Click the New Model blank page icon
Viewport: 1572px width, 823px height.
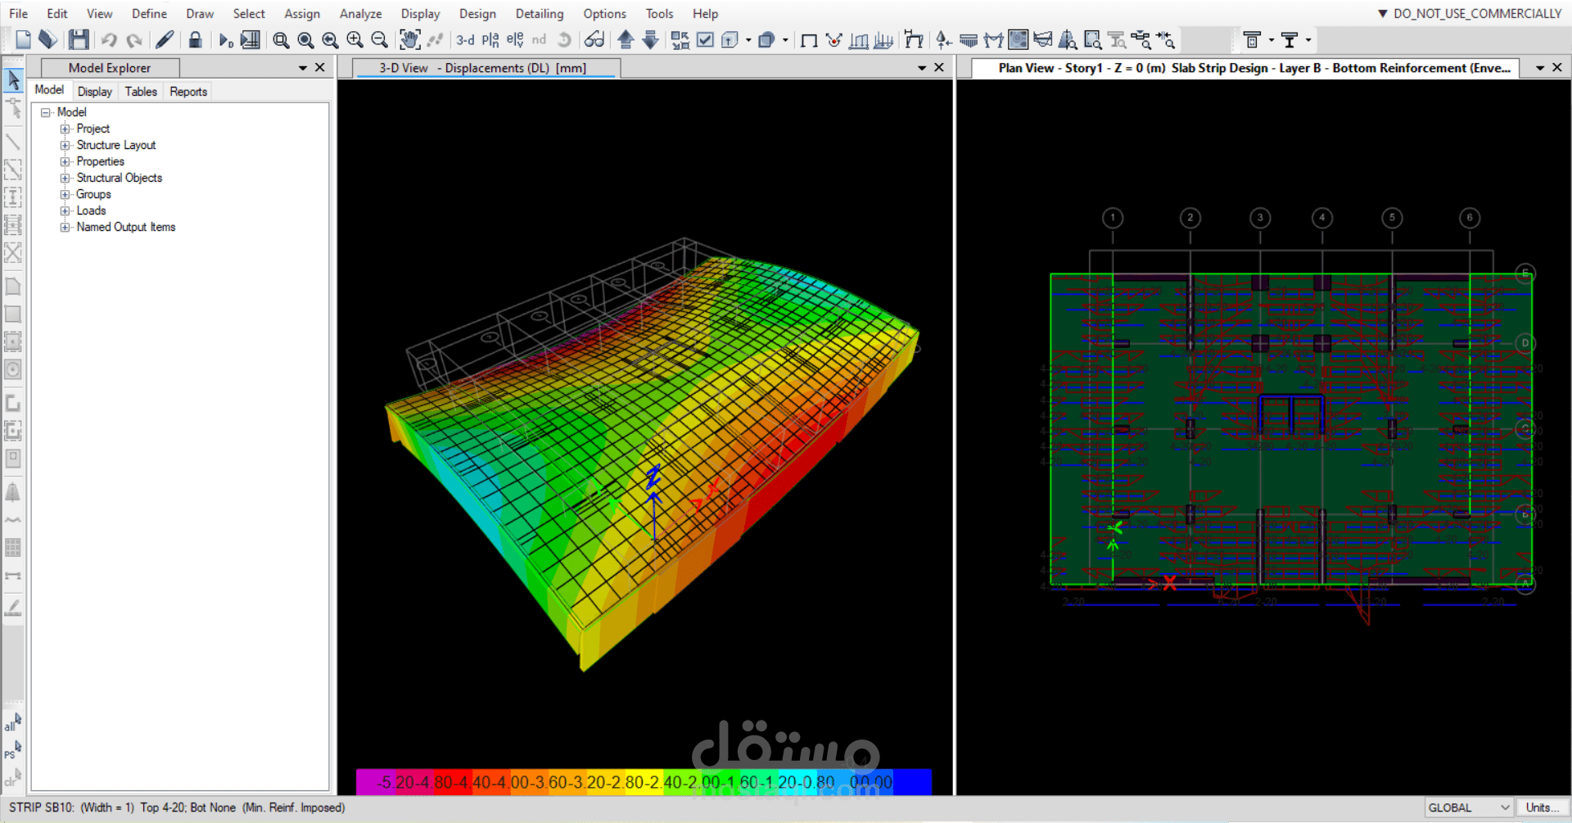23,39
